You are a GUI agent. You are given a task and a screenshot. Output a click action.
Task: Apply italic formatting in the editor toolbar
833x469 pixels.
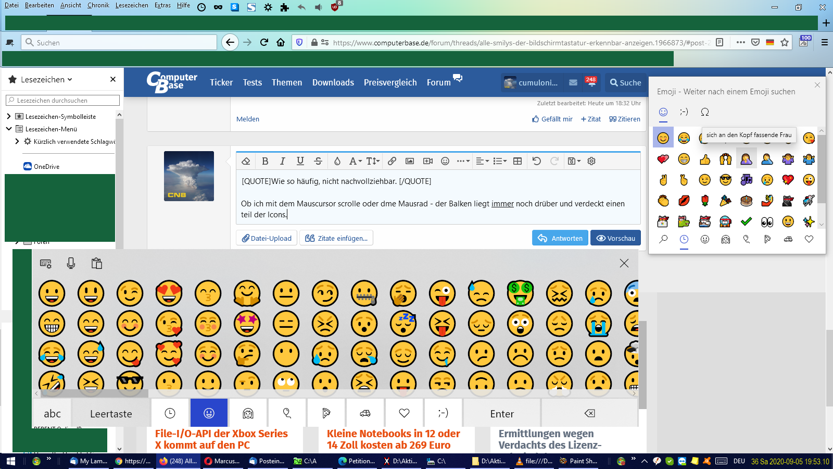click(x=283, y=161)
